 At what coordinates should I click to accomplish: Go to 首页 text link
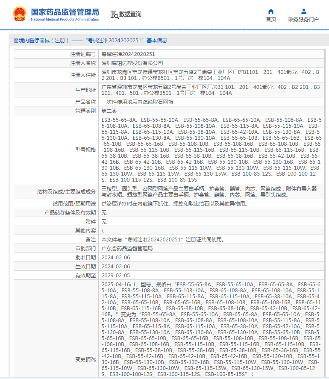pos(271,20)
